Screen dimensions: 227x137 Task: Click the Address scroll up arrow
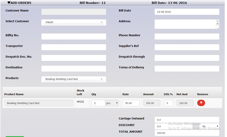coord(218,21)
